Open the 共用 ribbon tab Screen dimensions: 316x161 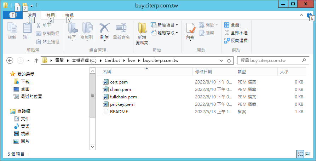pos(51,15)
